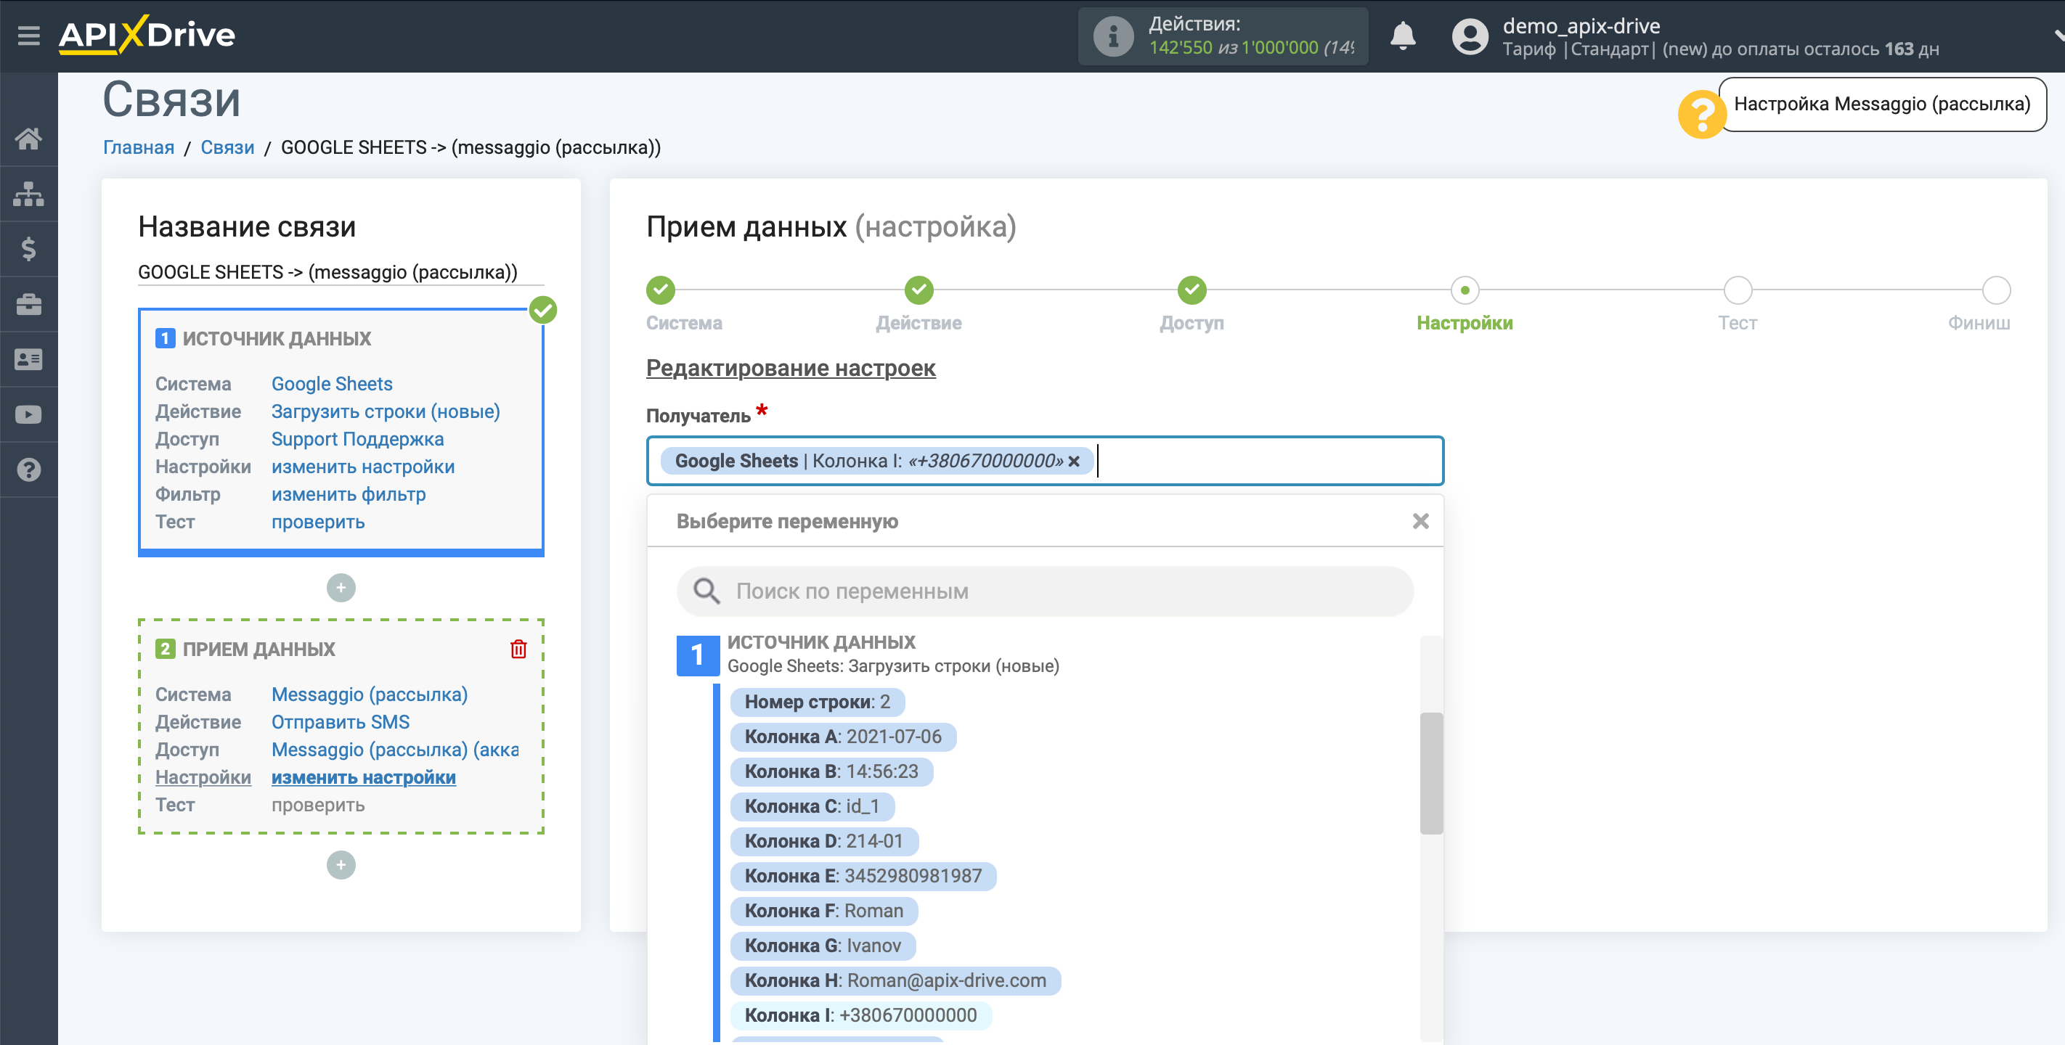Click the ApiX-Drive logo
2065x1045 pixels.
pyautogui.click(x=147, y=34)
